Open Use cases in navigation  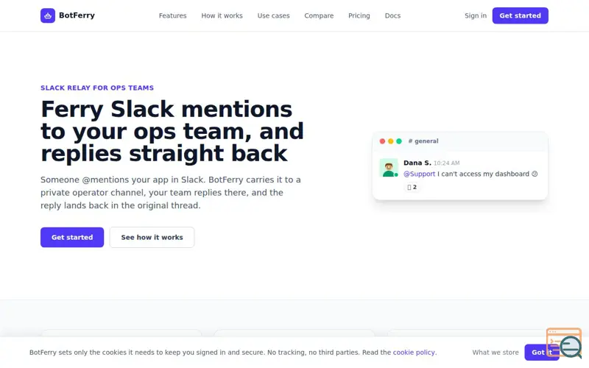[x=273, y=15]
